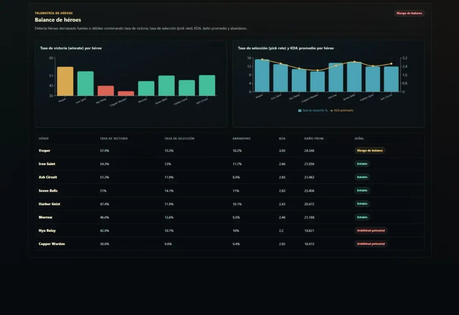Click the red Copper Warden winrate bar

point(126,94)
